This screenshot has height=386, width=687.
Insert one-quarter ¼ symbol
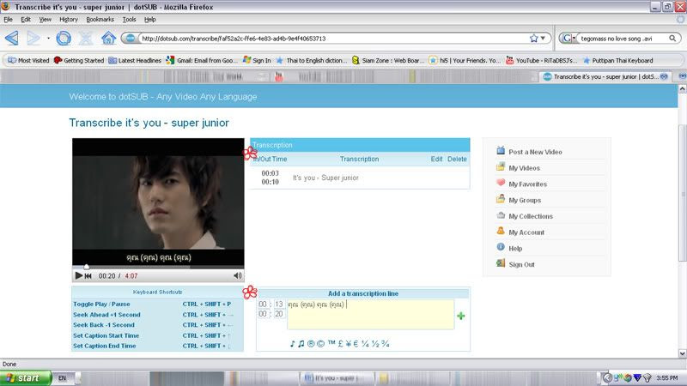[x=366, y=344]
